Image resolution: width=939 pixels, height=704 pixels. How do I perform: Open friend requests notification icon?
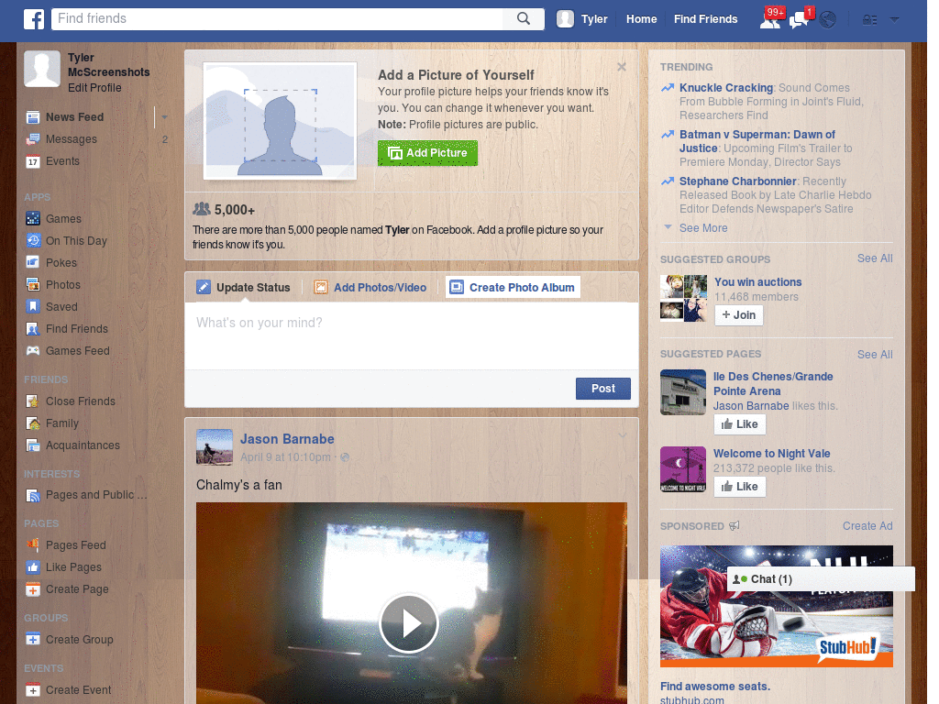[x=770, y=20]
